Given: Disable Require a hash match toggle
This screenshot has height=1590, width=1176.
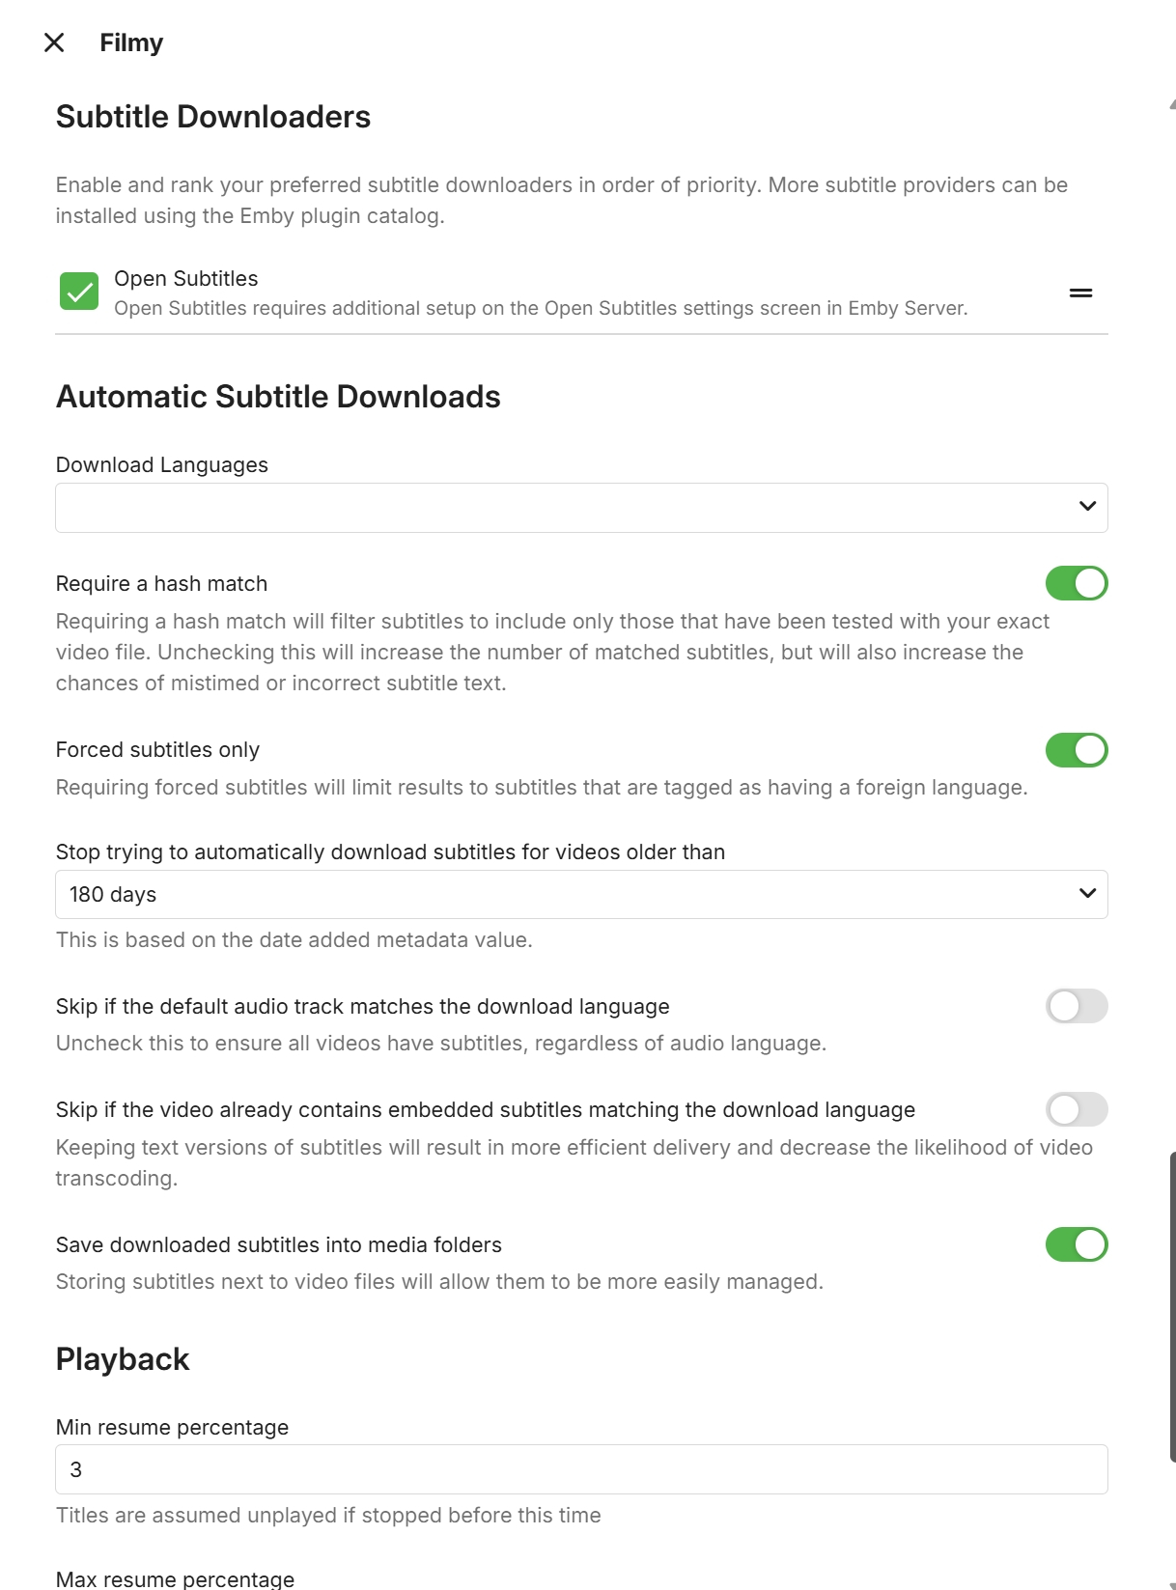Looking at the screenshot, I should (1076, 583).
